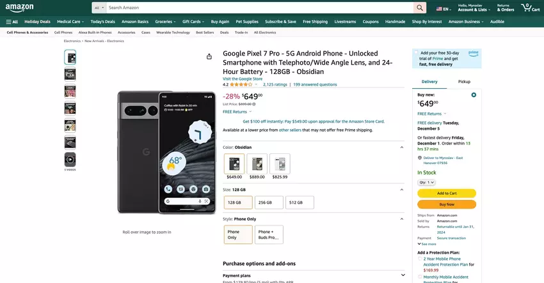Screen dimensions: 544x283
Task: Open the All hamburger menu
Action: tap(12, 21)
